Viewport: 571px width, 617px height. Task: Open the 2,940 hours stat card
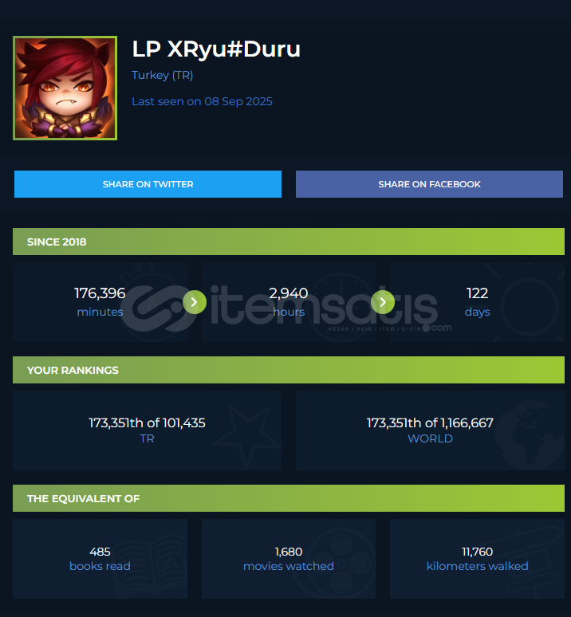[x=289, y=302]
